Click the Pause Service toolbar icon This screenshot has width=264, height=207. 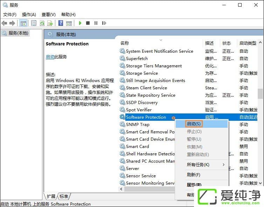(96, 23)
